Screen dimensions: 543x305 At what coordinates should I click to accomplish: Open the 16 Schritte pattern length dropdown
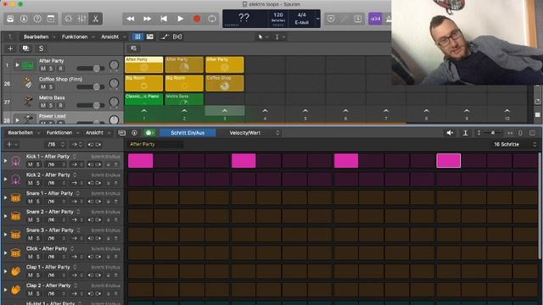click(x=514, y=145)
